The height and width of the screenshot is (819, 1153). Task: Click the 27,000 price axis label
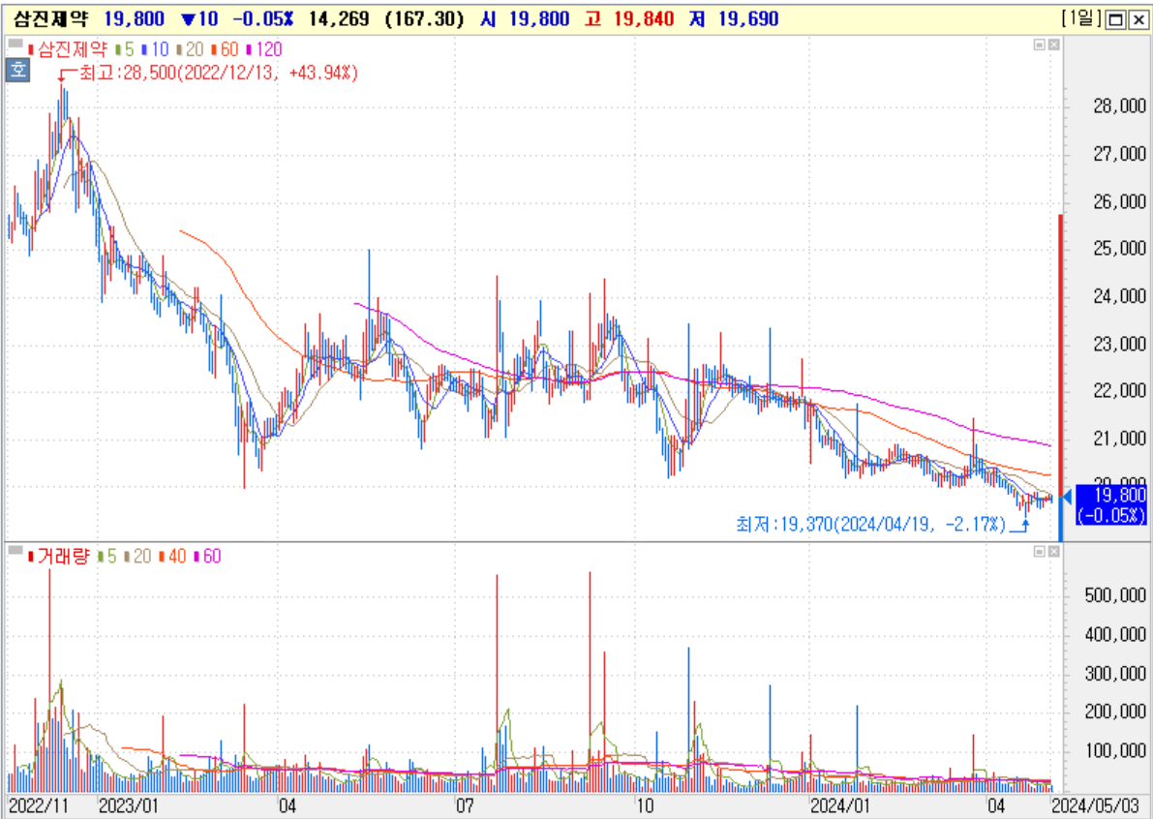point(1119,154)
